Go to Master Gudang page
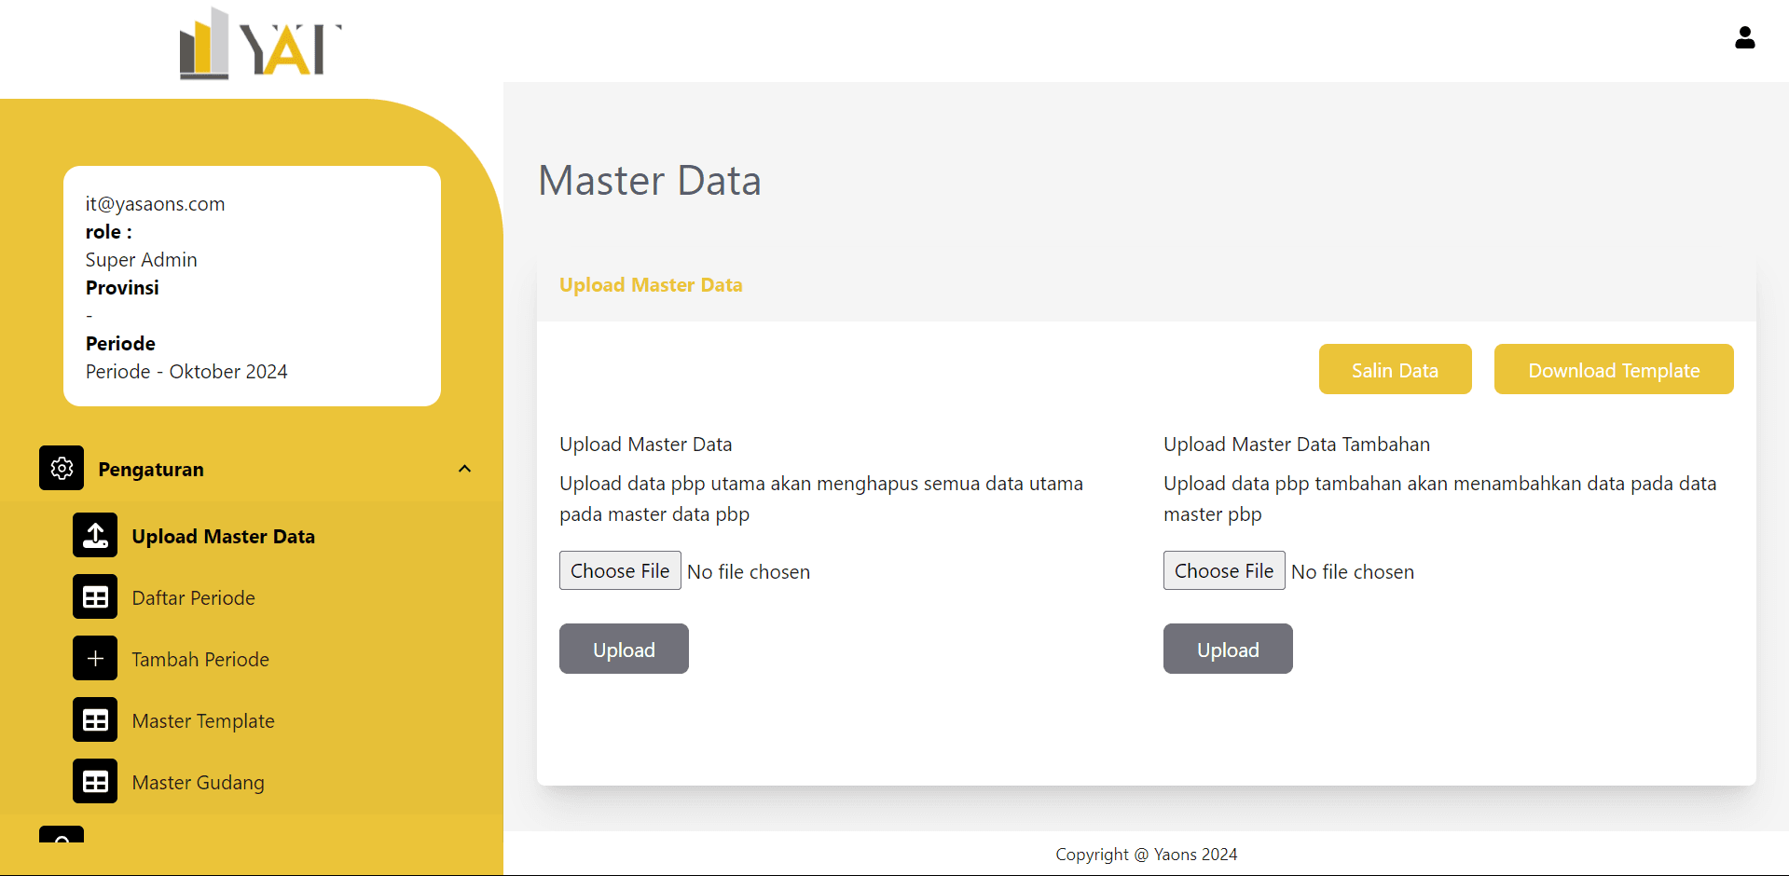The width and height of the screenshot is (1789, 876). pyautogui.click(x=198, y=783)
